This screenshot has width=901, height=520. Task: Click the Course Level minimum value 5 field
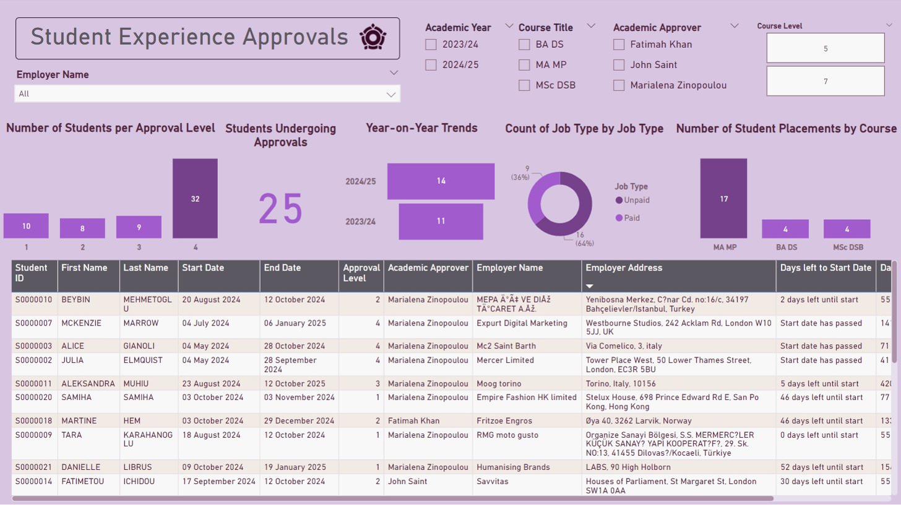826,48
